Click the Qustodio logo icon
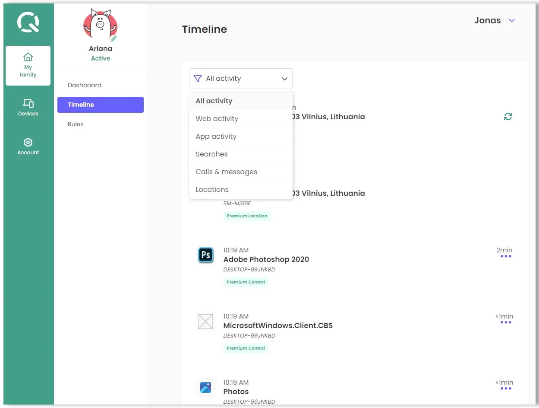The height and width of the screenshot is (408, 539). click(28, 22)
